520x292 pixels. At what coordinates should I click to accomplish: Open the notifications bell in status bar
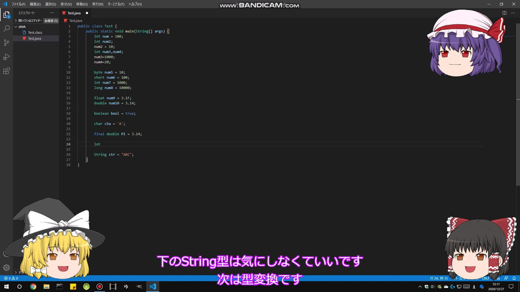pyautogui.click(x=514, y=278)
